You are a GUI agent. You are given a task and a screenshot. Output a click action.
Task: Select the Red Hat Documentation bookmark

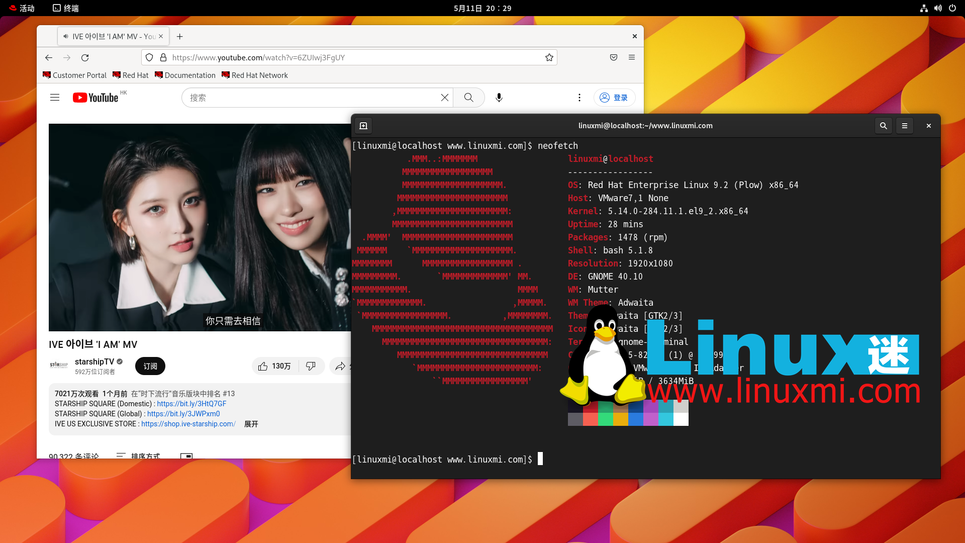(x=185, y=75)
